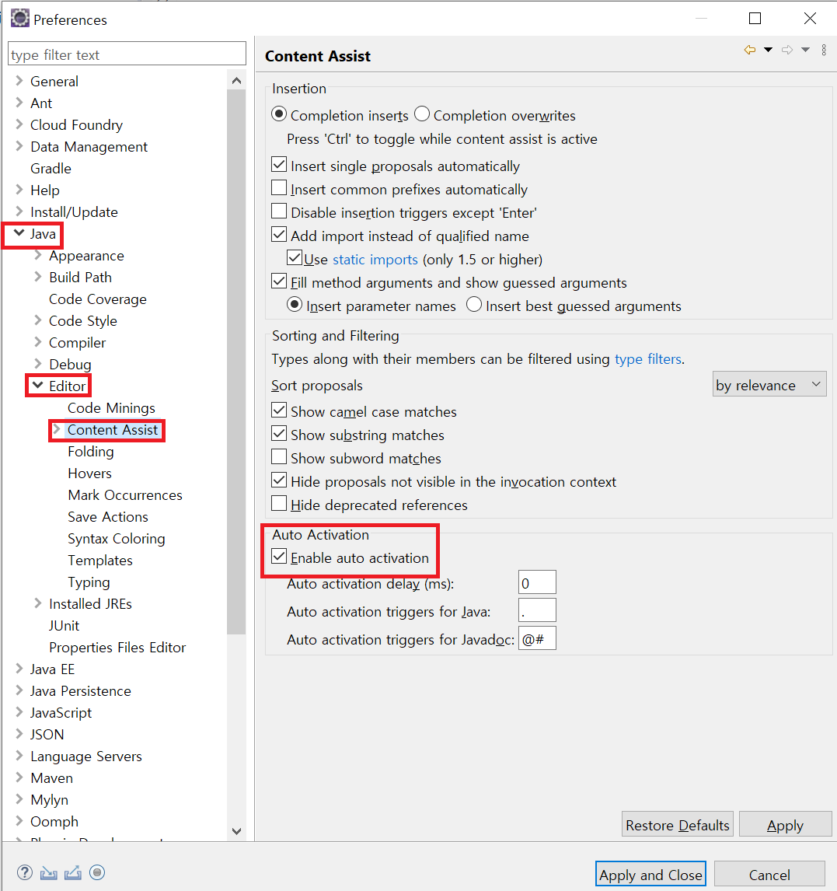The image size is (837, 891).
Task: Click the round record icon in the bottom-left corner
Action: click(x=97, y=872)
